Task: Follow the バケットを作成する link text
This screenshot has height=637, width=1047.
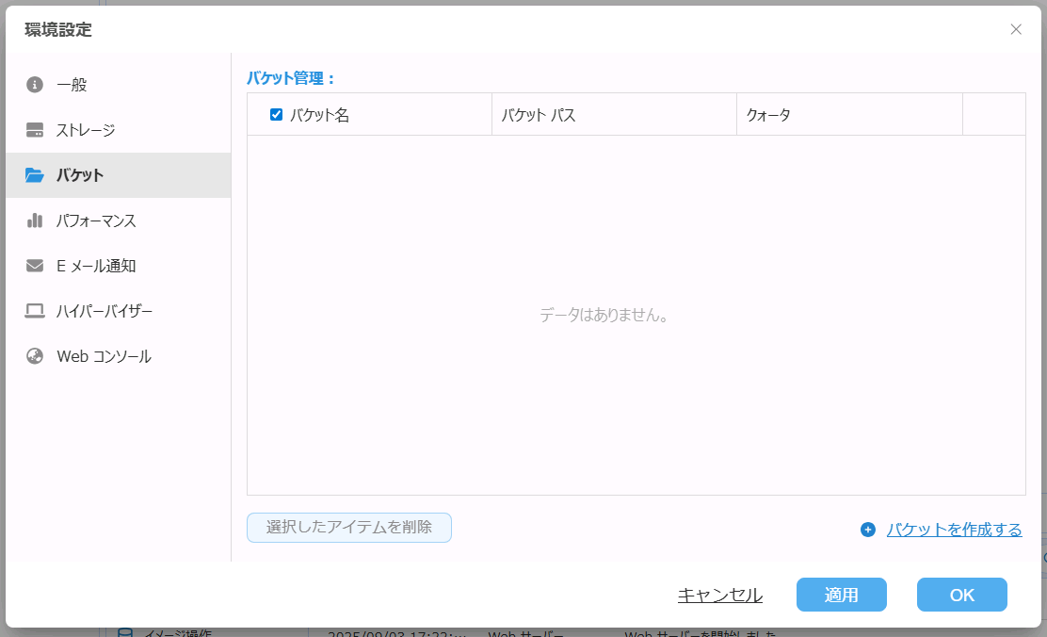Action: coord(954,530)
